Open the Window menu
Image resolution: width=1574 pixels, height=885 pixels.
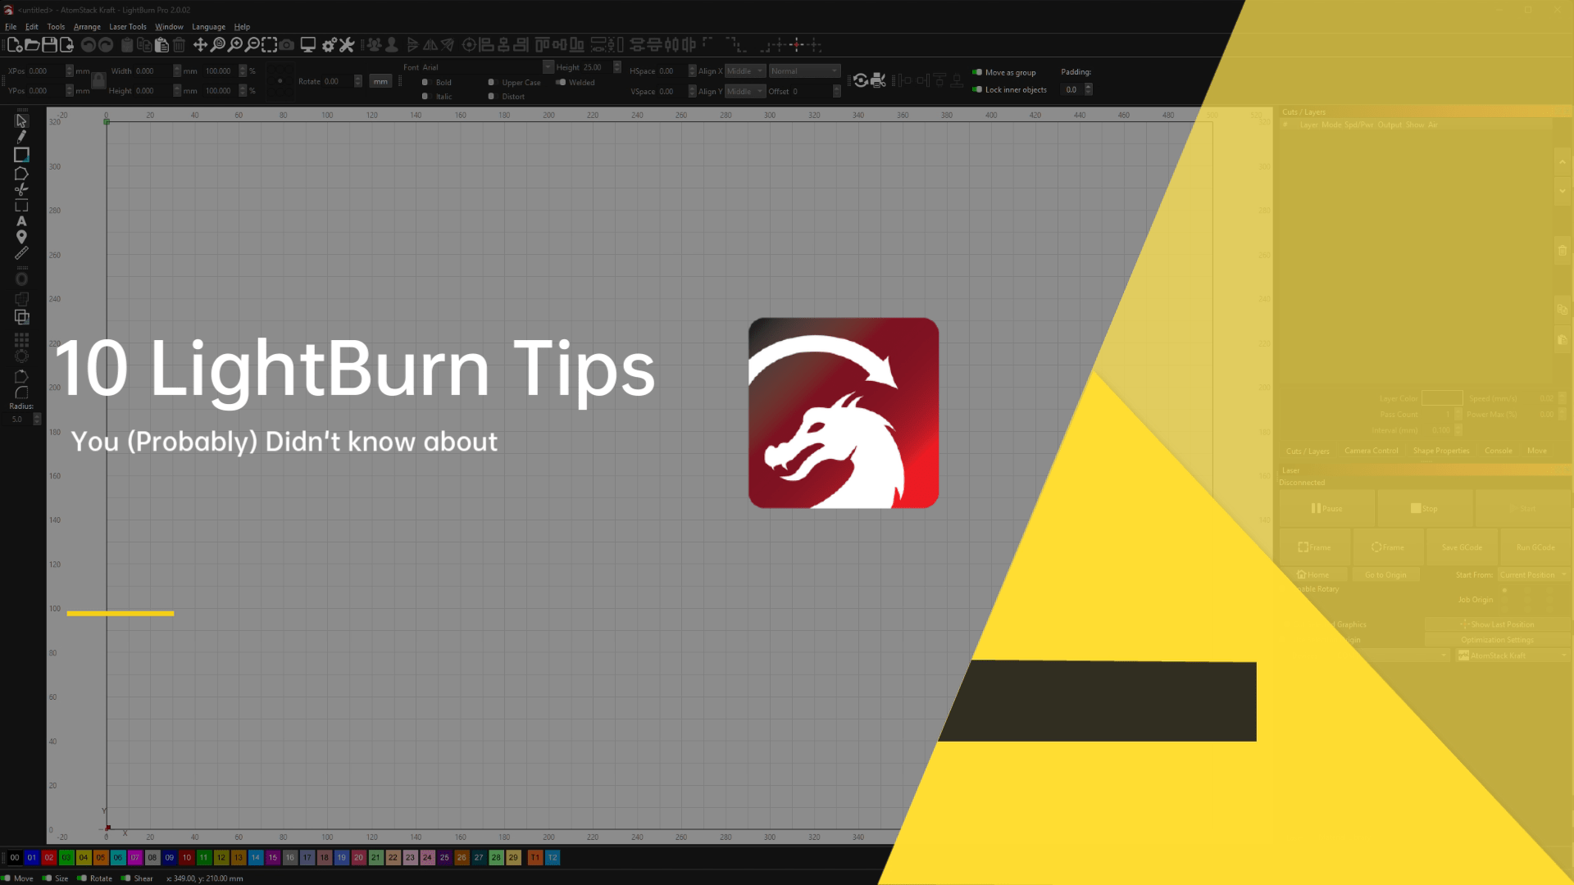coord(169,27)
